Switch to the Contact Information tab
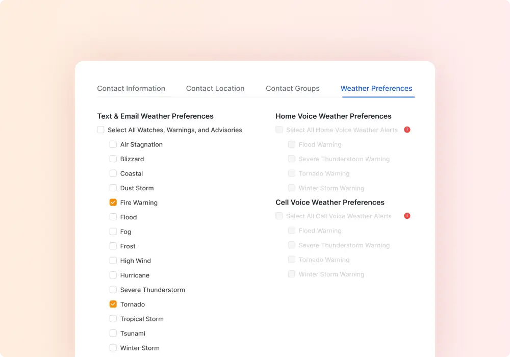Viewport: 510px width, 357px height. [131, 88]
